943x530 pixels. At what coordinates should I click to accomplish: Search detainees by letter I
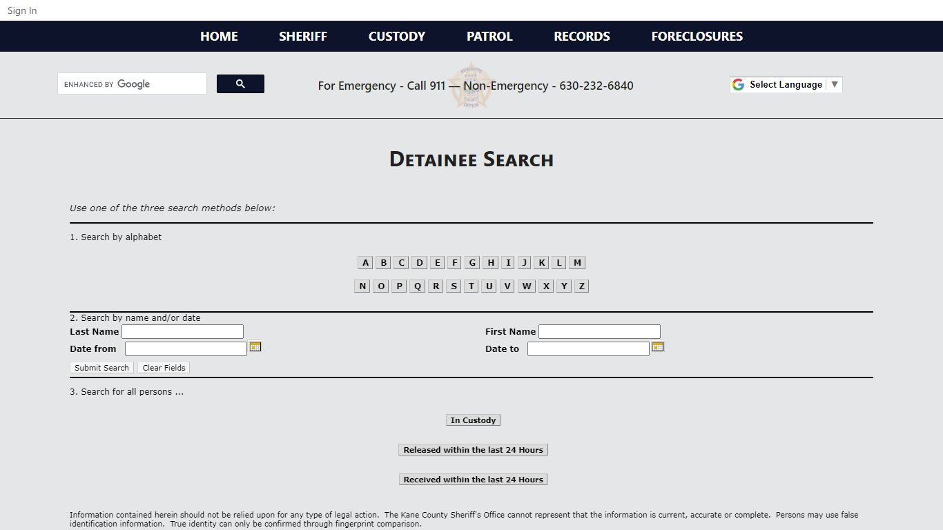(508, 263)
